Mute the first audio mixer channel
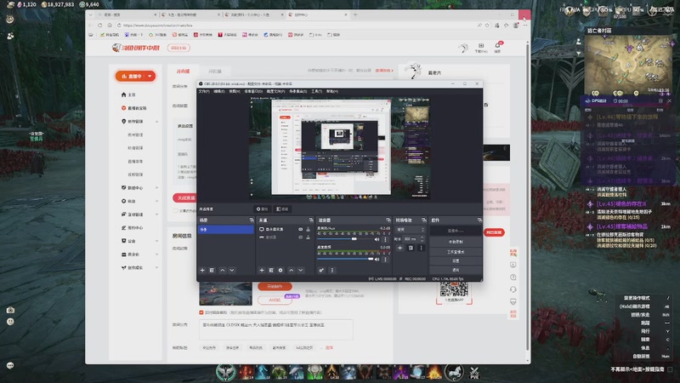Image resolution: width=680 pixels, height=383 pixels. [x=377, y=239]
